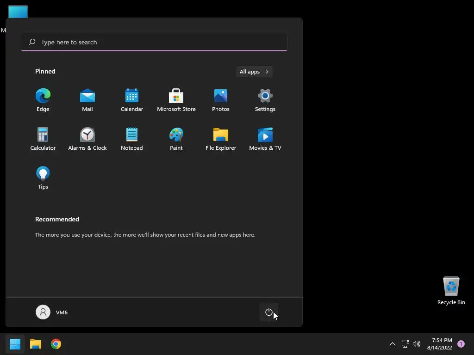
Task: Open the clock showing 7:54 PM
Action: (440, 344)
